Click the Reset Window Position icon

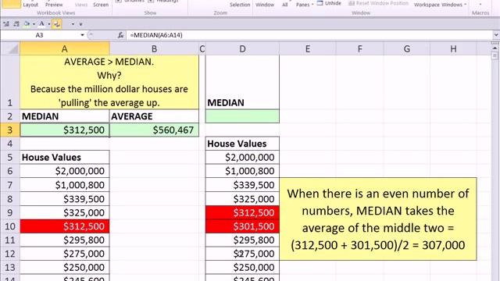[x=351, y=3]
